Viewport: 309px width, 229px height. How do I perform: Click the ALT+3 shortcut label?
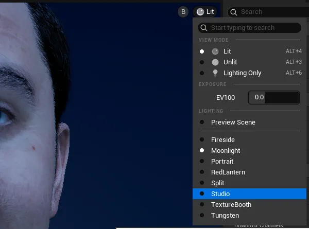pyautogui.click(x=294, y=62)
